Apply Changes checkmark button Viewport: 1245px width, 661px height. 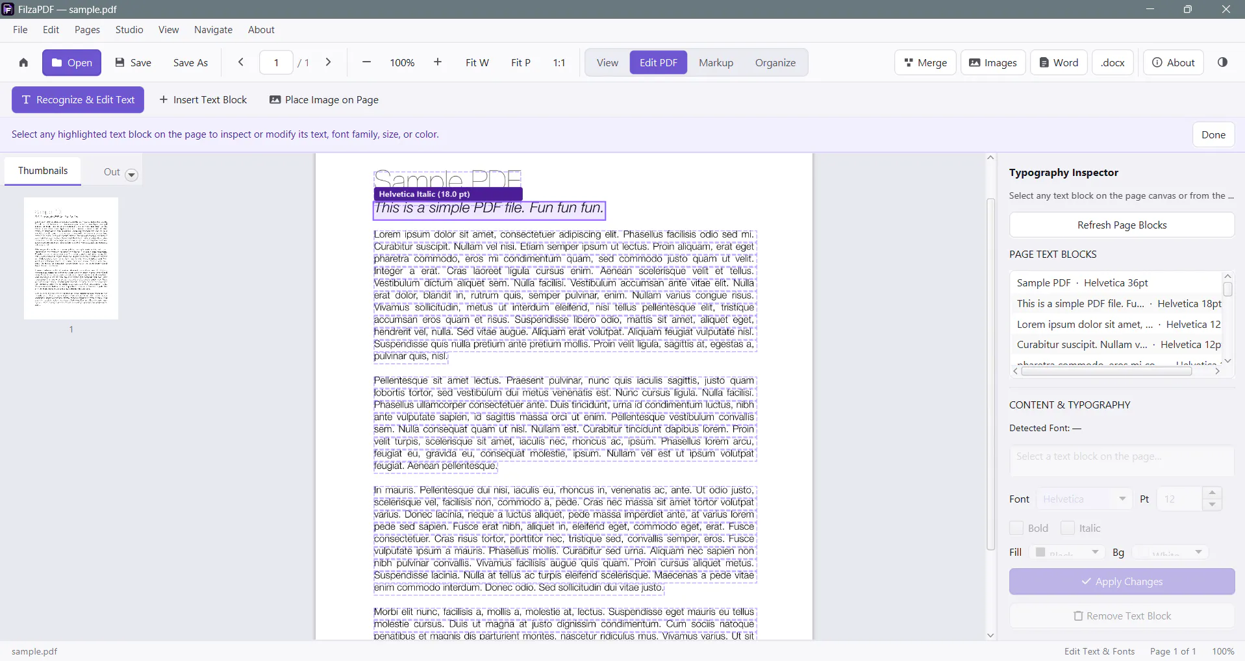click(x=1122, y=582)
